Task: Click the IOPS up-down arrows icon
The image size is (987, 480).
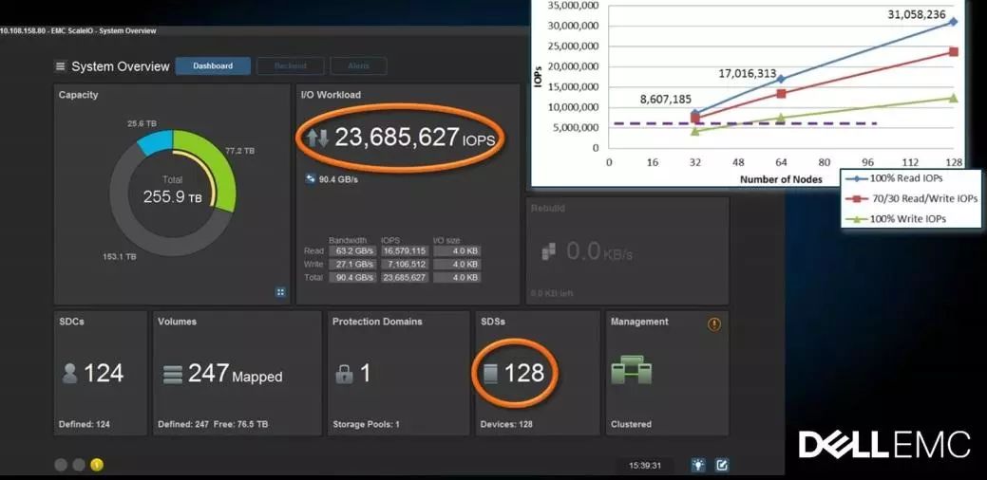Action: [317, 138]
